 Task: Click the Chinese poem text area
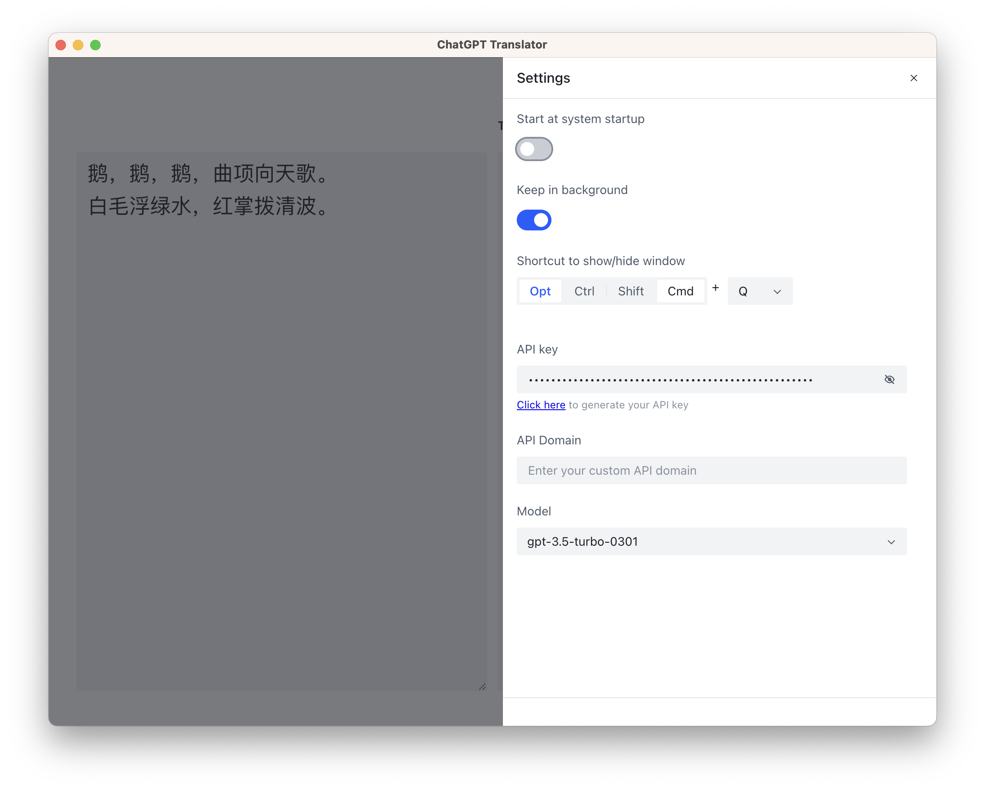tap(281, 421)
